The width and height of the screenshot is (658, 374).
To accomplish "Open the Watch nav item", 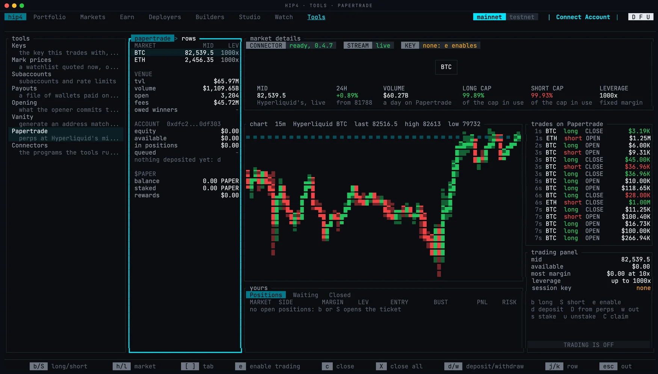I will pos(284,17).
